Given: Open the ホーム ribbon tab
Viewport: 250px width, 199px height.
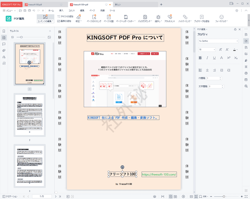Looking at the screenshot, I should pos(51,10).
